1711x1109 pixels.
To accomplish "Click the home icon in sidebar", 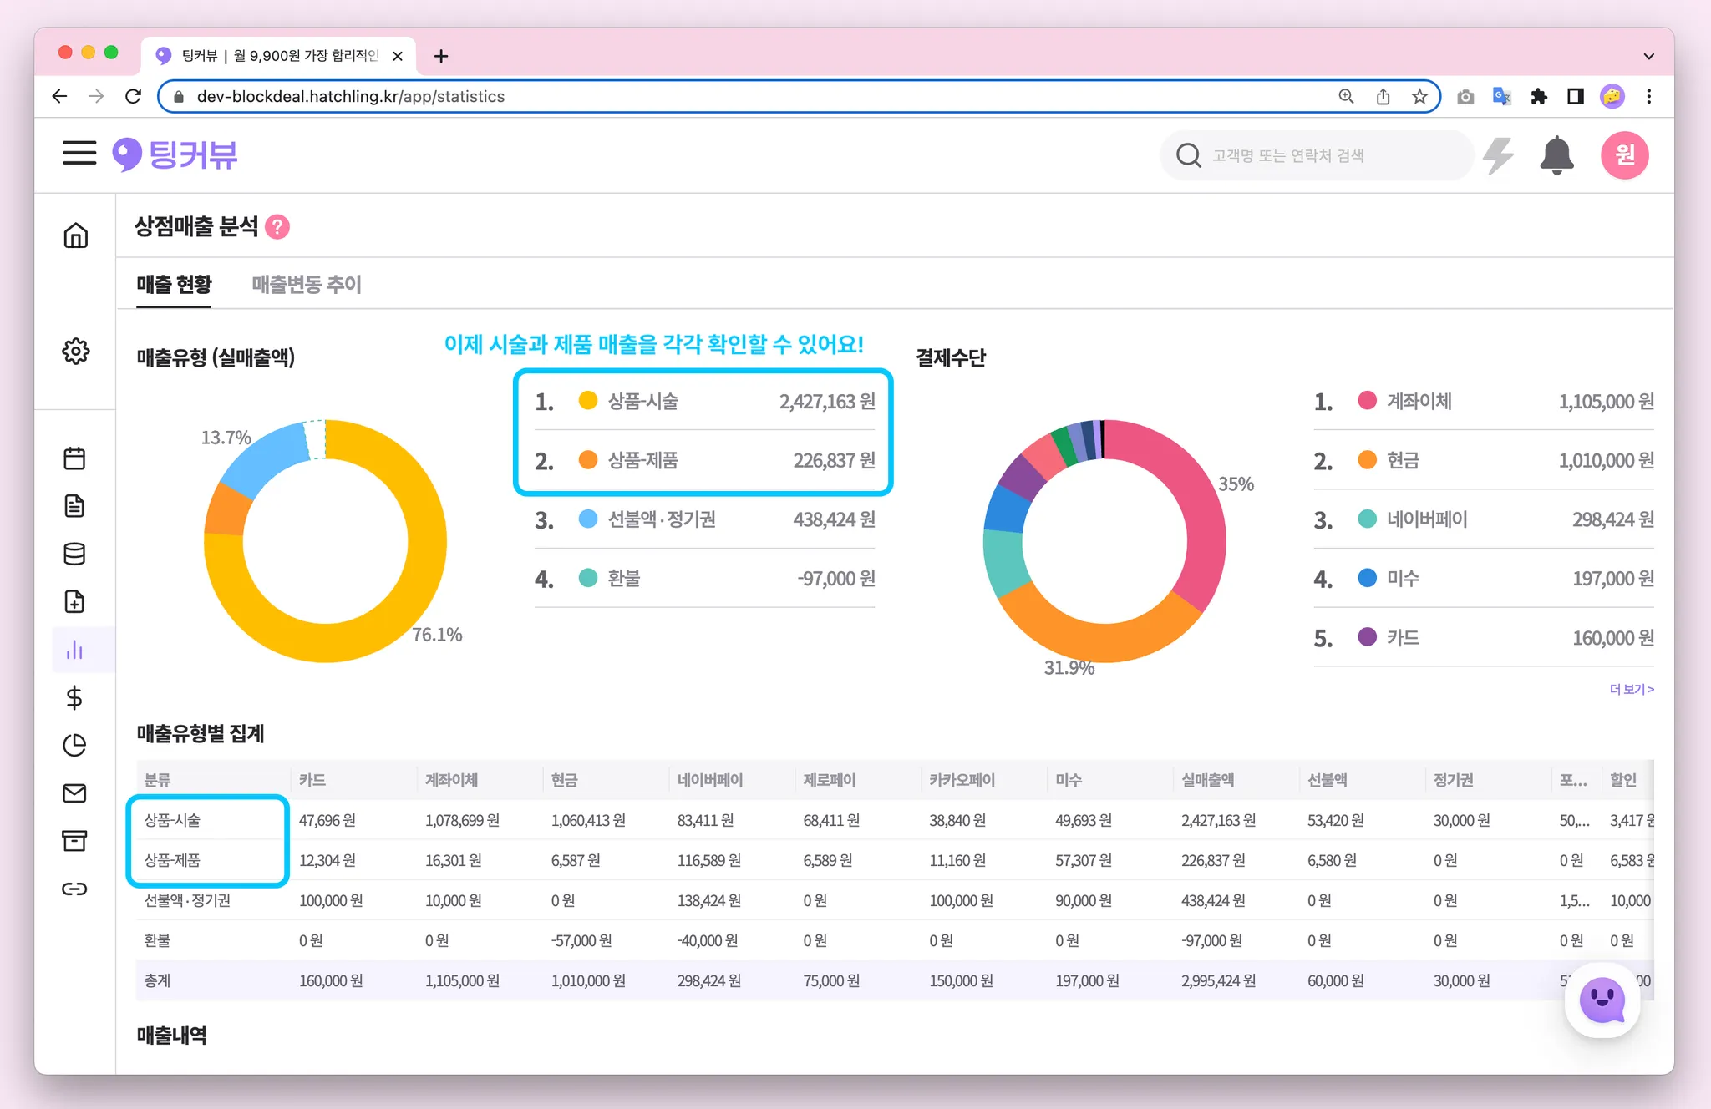I will tap(75, 235).
